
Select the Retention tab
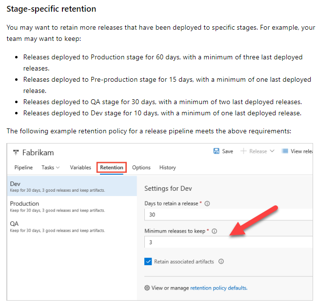click(112, 167)
